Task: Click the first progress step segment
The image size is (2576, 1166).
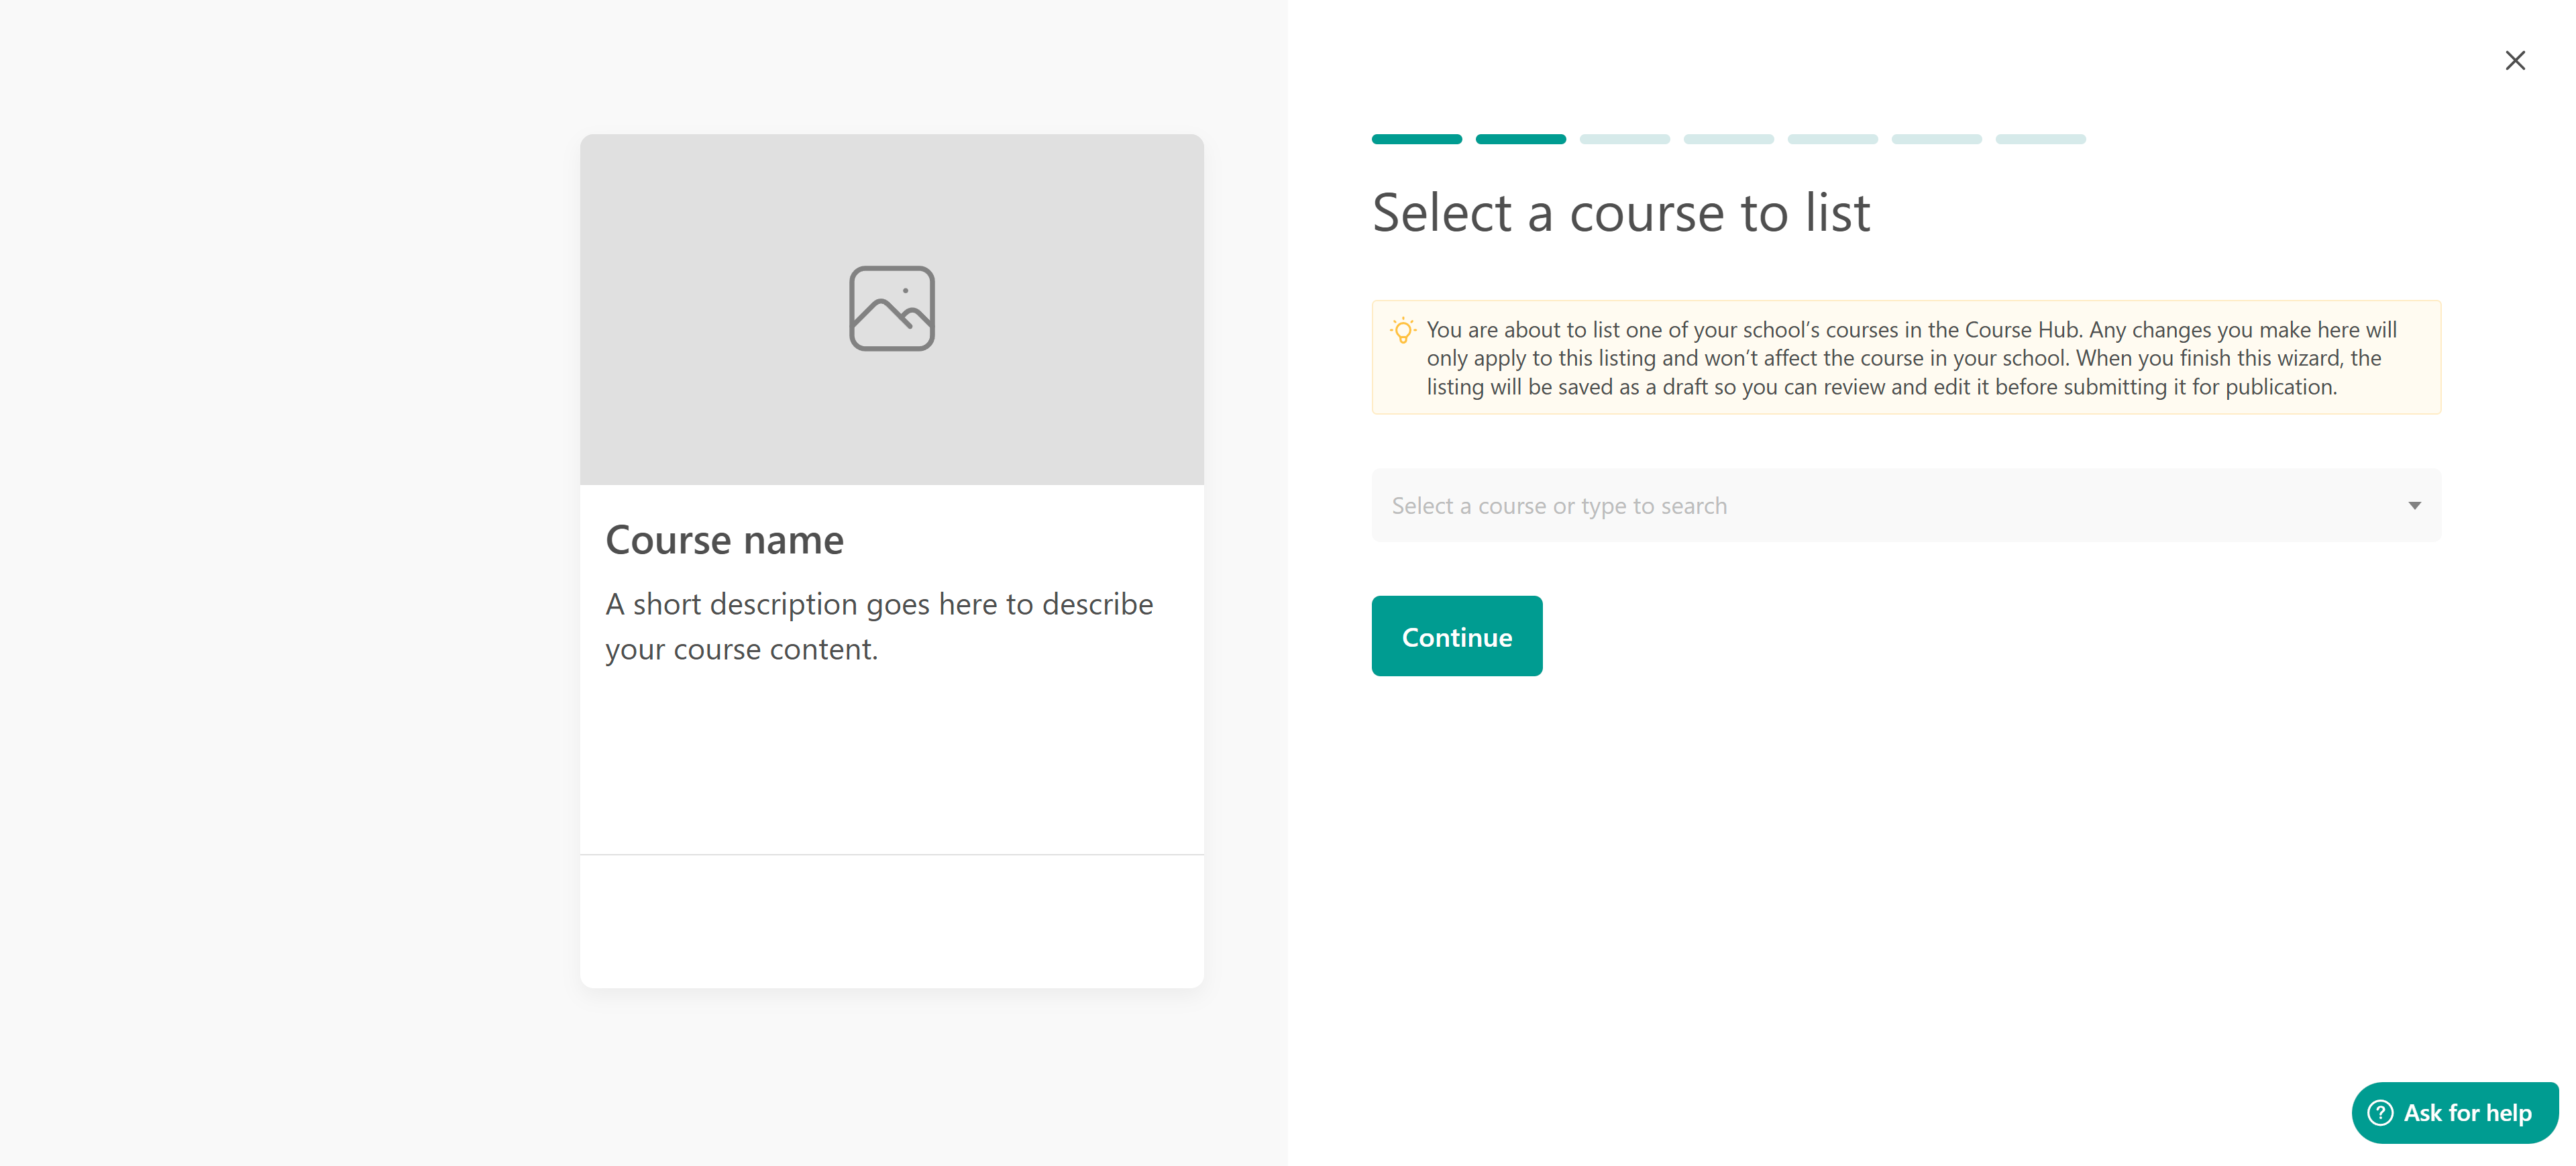Action: pos(1416,139)
